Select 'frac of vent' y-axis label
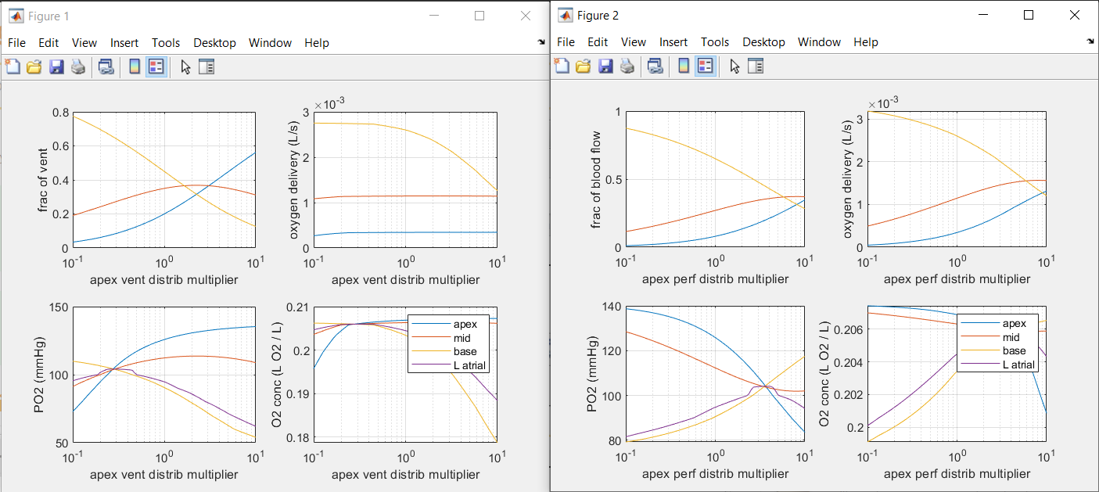 pos(42,180)
